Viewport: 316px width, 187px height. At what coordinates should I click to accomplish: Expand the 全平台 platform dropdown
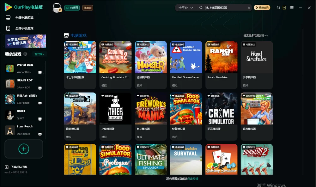[x=185, y=8]
